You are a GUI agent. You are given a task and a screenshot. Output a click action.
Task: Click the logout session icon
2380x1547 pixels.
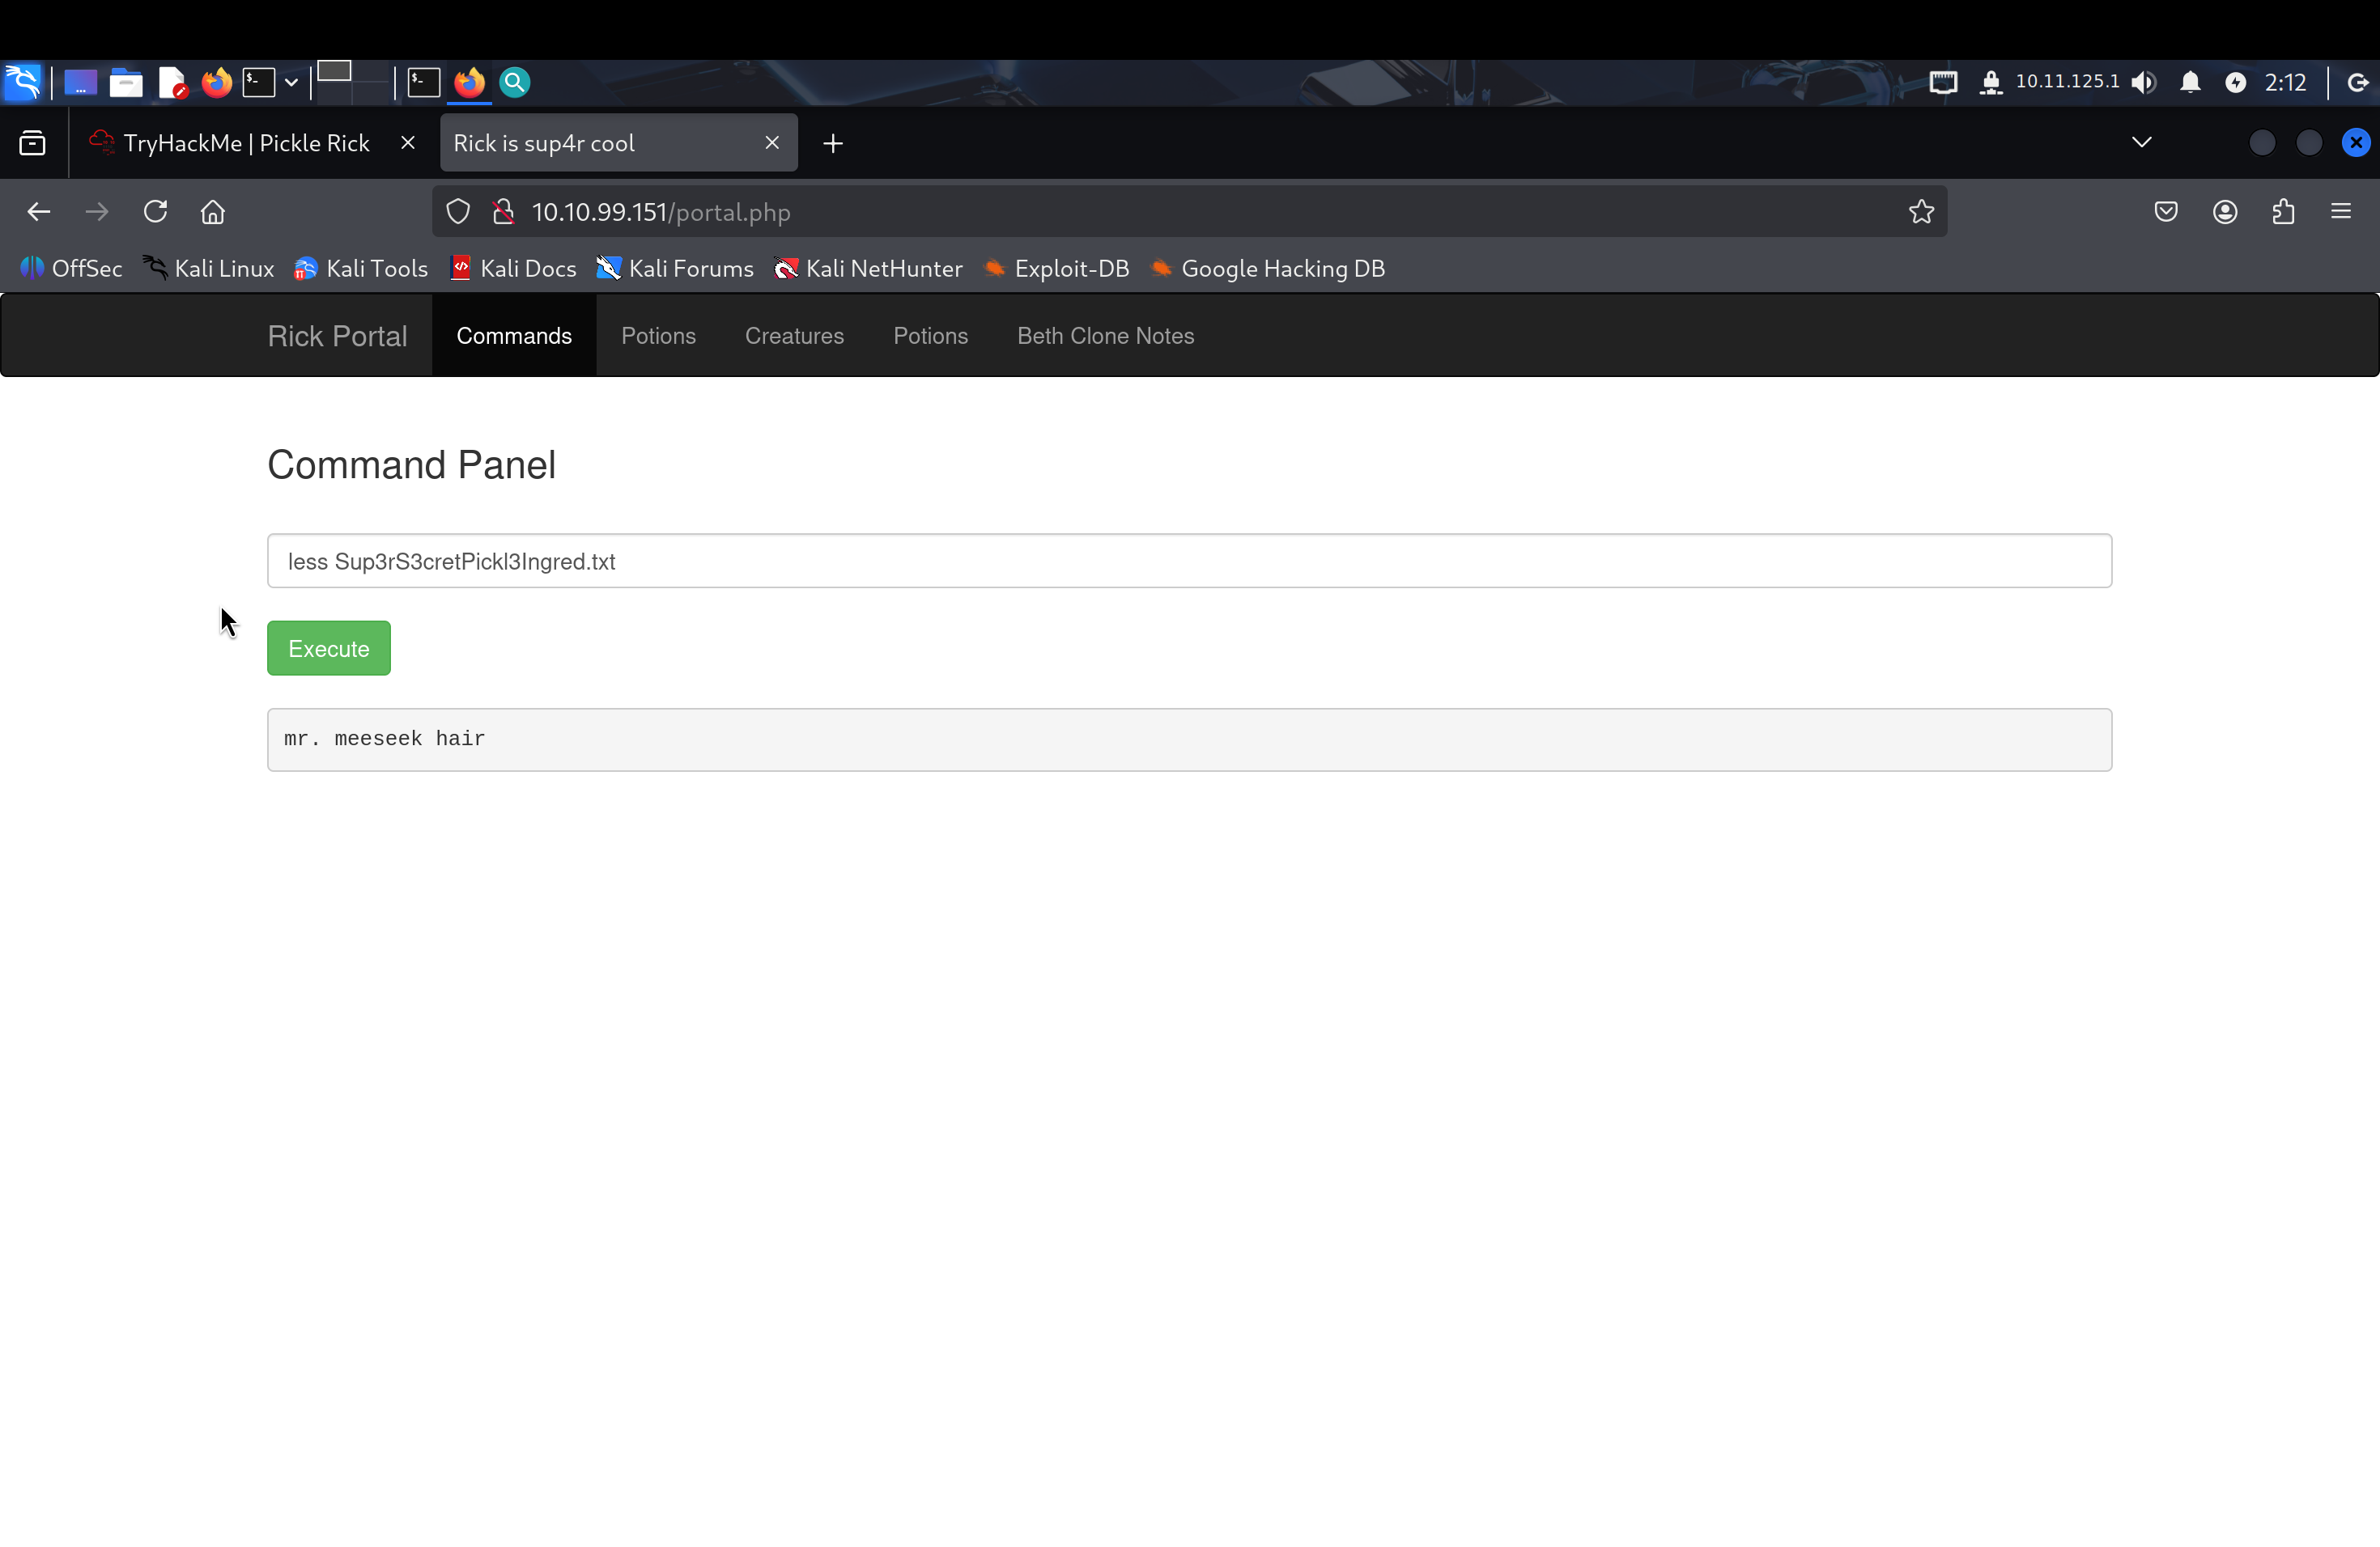pos(2357,82)
